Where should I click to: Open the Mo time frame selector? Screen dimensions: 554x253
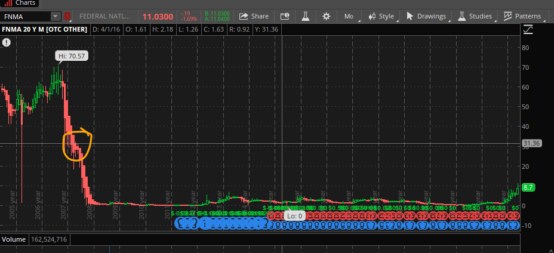[348, 16]
